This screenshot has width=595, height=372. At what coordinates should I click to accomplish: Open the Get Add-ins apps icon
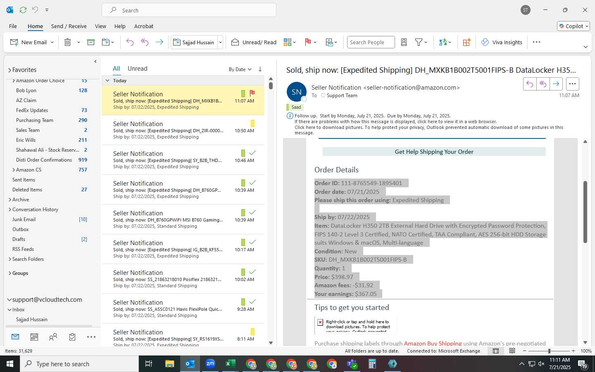467,42
